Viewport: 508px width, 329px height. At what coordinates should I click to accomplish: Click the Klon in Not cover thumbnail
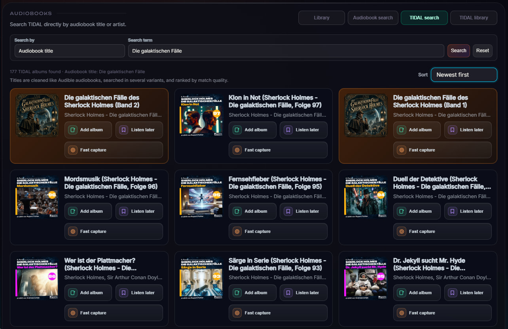point(201,115)
